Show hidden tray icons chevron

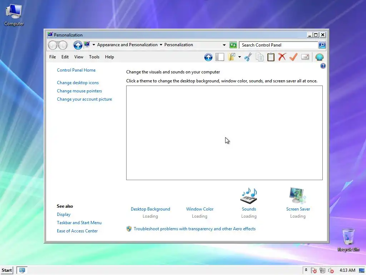coord(306,270)
